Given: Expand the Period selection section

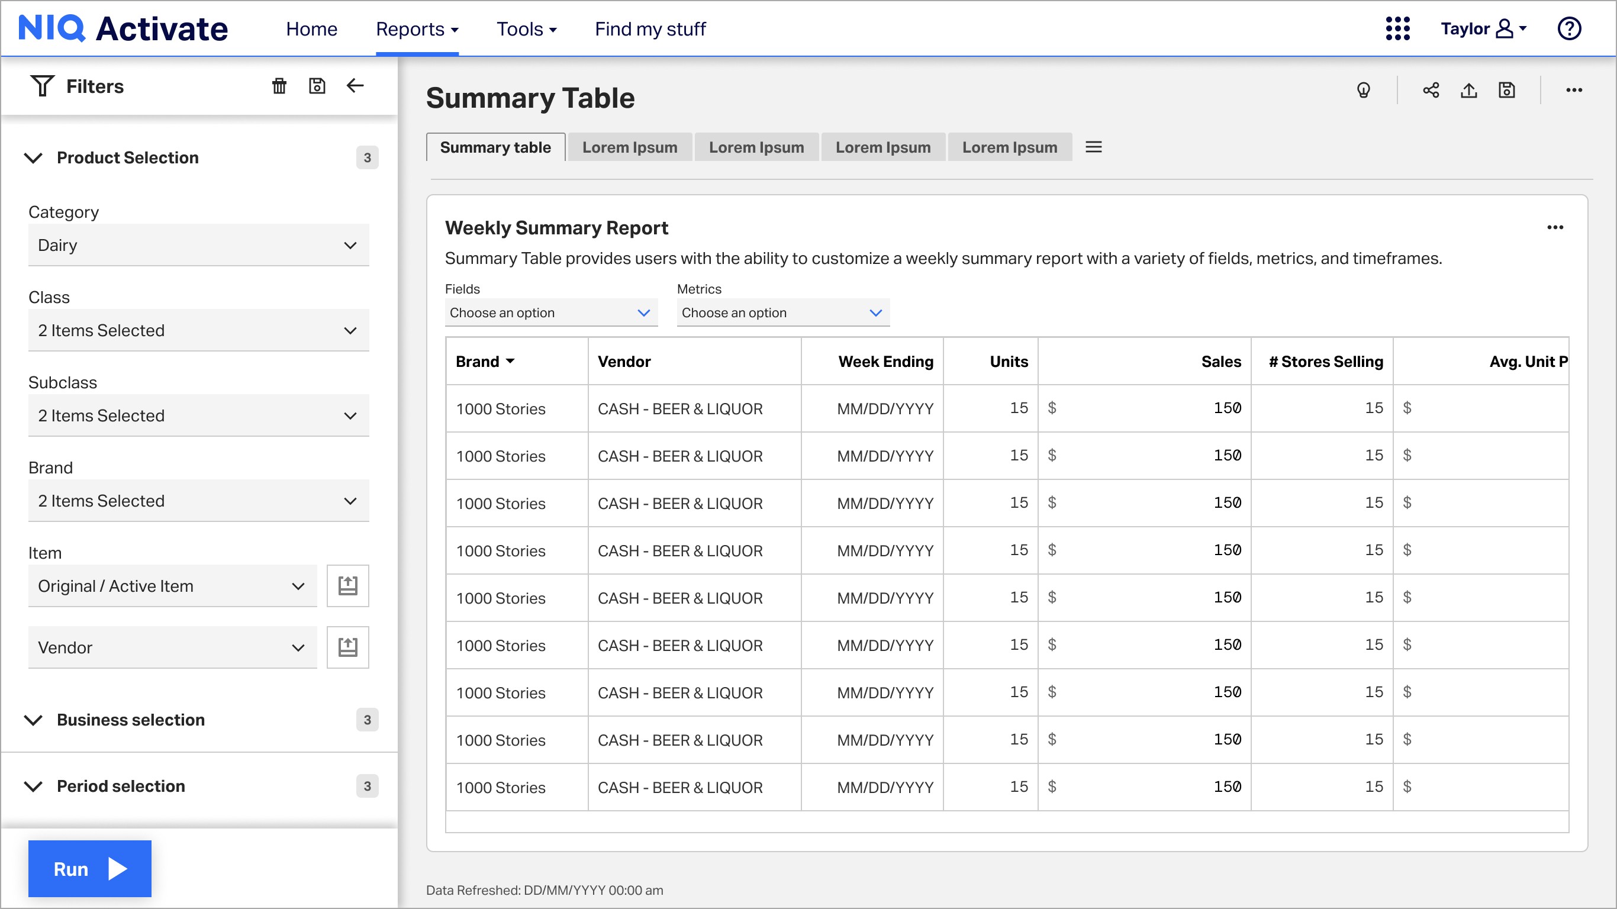Looking at the screenshot, I should pyautogui.click(x=33, y=786).
